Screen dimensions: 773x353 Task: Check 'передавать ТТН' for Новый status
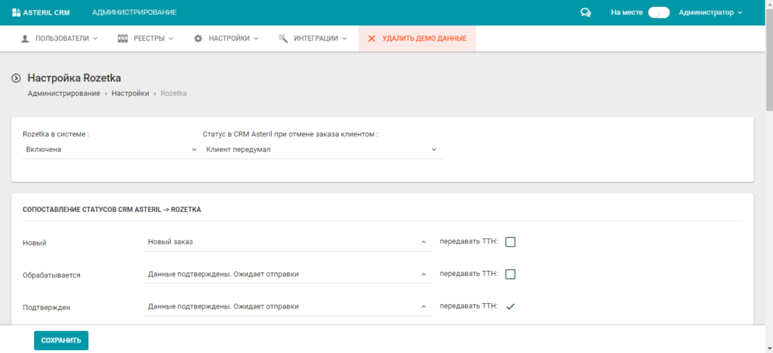pyautogui.click(x=510, y=242)
